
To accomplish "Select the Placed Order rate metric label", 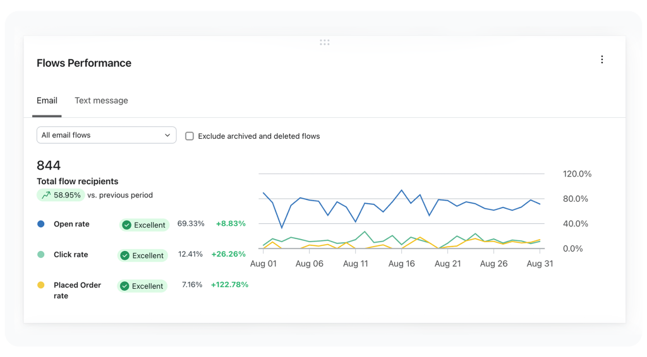I will click(x=77, y=290).
